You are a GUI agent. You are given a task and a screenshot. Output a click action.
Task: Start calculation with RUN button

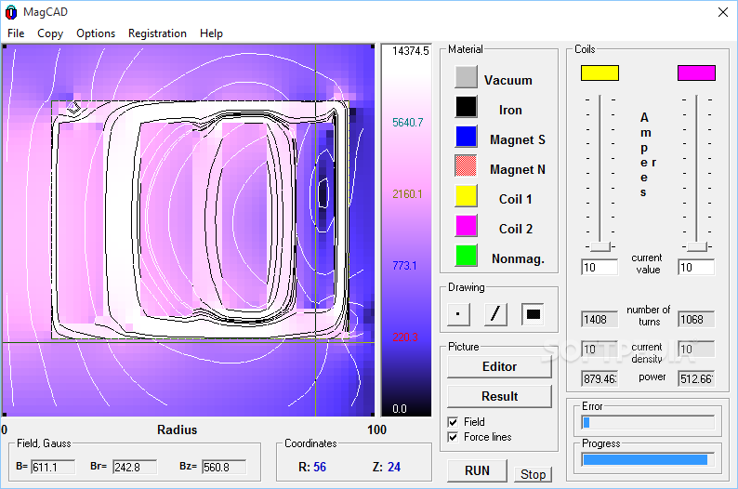[x=477, y=470]
